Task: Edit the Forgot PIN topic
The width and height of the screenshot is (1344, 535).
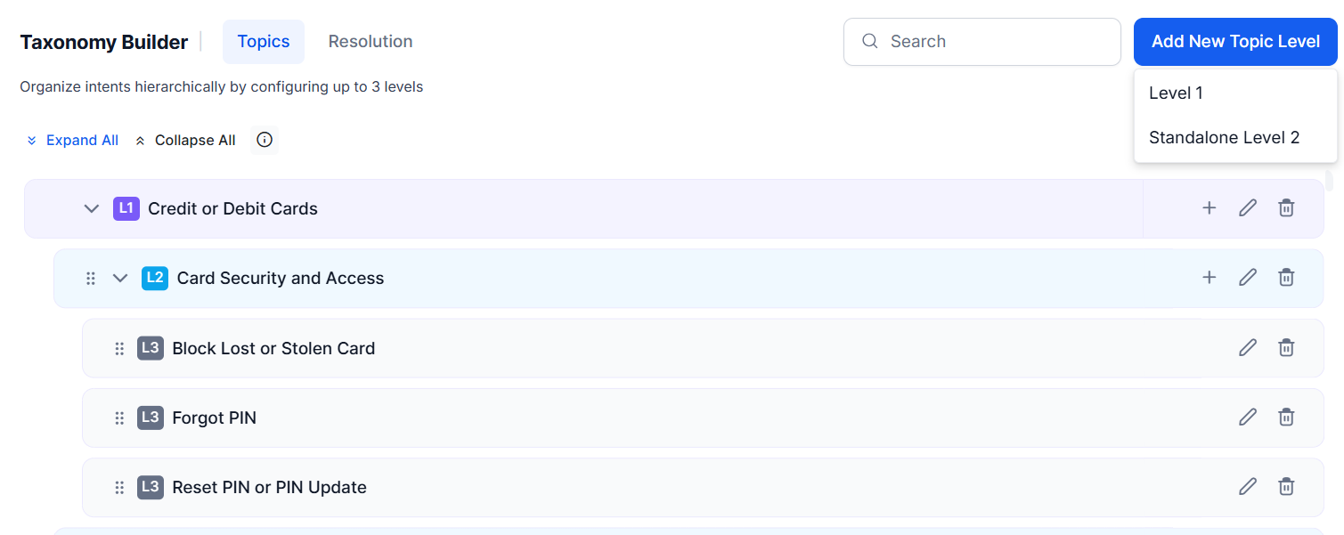Action: (1248, 417)
